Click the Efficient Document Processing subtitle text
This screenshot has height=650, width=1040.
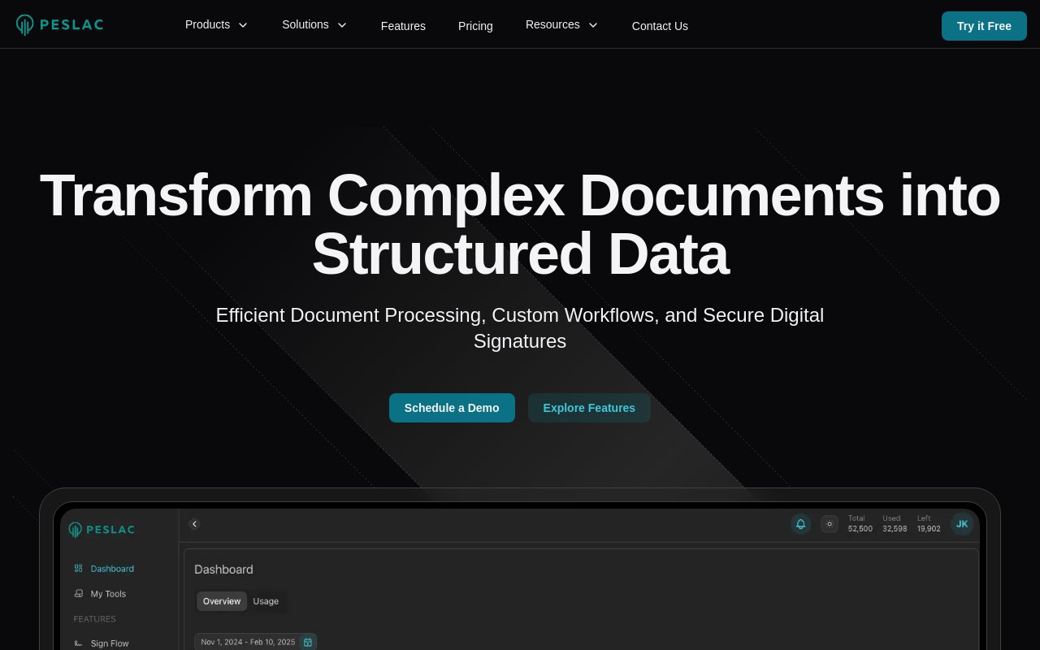coord(520,328)
